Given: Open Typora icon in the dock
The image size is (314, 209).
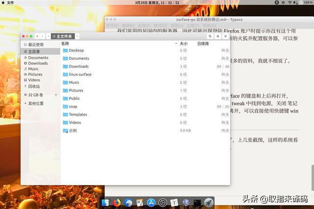Looking at the screenshot, I should (174, 203).
